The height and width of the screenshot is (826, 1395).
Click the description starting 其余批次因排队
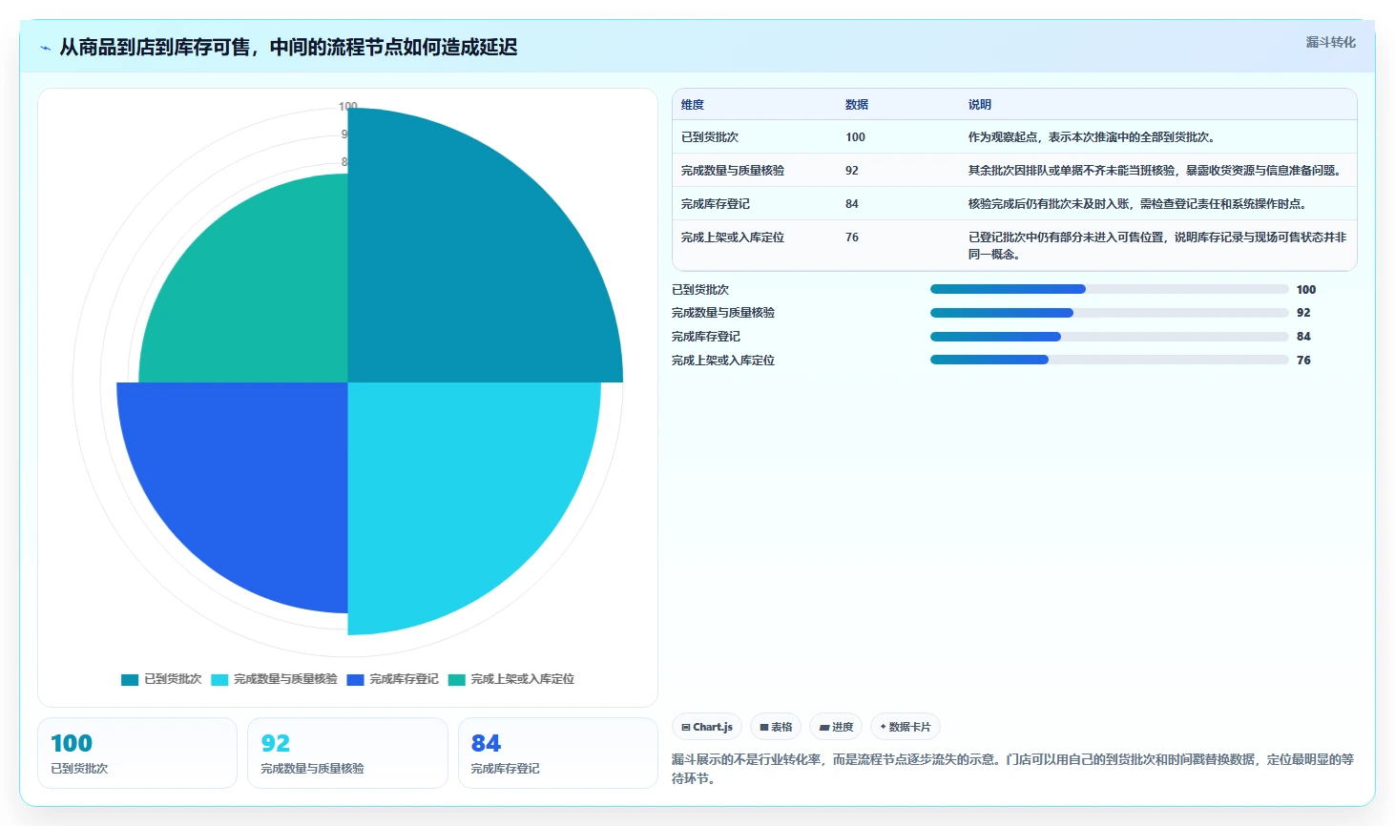coord(1156,171)
